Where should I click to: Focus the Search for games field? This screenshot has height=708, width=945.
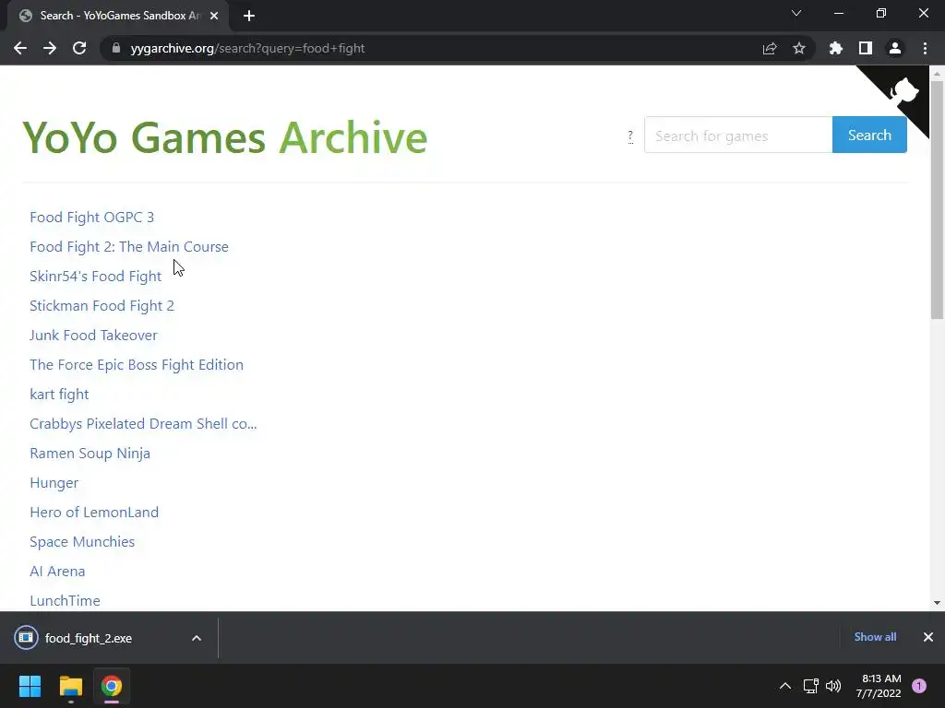click(x=738, y=135)
